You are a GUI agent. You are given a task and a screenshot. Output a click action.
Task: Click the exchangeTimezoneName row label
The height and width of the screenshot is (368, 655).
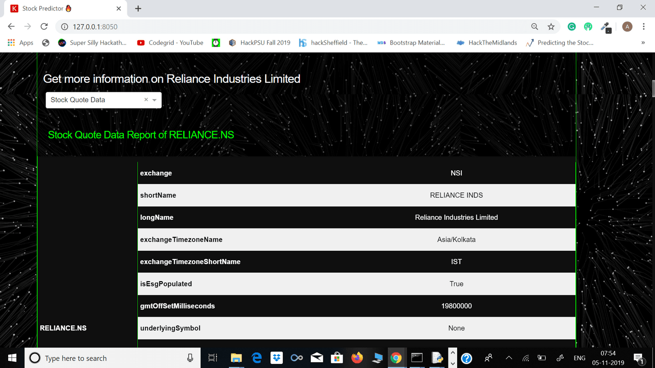pyautogui.click(x=181, y=239)
